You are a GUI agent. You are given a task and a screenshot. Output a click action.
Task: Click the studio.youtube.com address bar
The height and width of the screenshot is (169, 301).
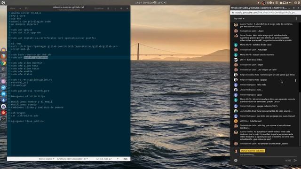tap(266, 13)
